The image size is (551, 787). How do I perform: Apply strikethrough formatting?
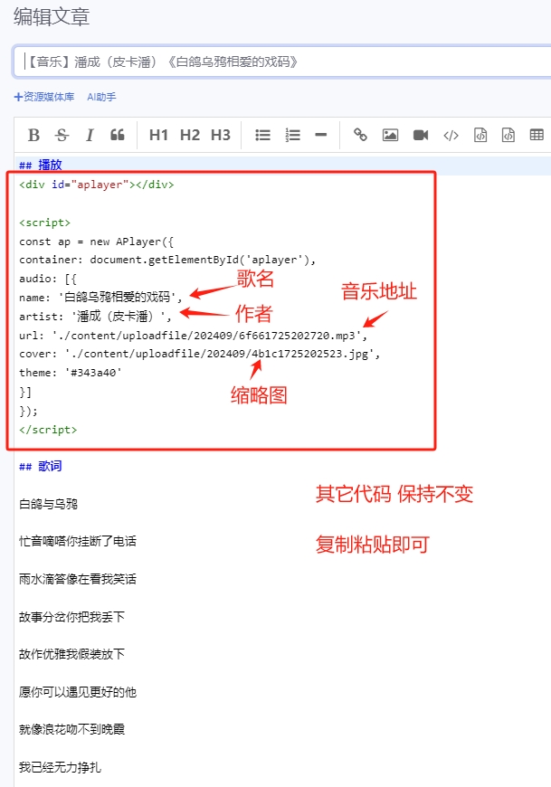click(x=62, y=135)
